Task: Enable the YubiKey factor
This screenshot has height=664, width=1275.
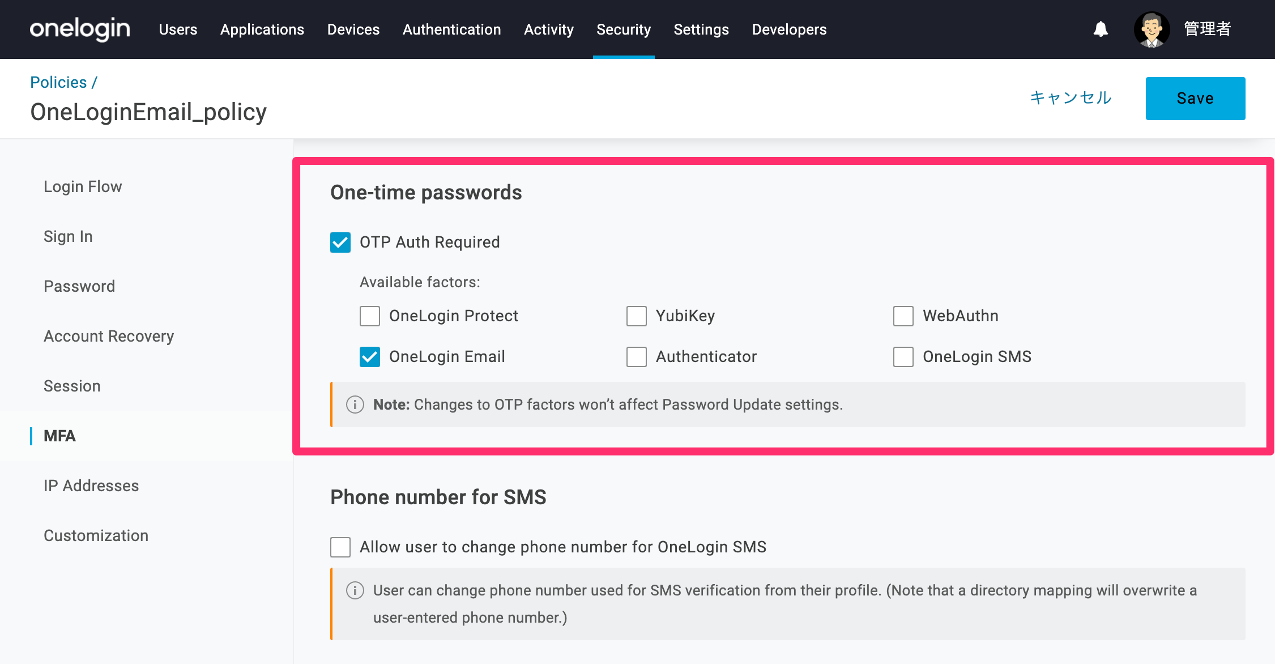Action: [x=637, y=316]
